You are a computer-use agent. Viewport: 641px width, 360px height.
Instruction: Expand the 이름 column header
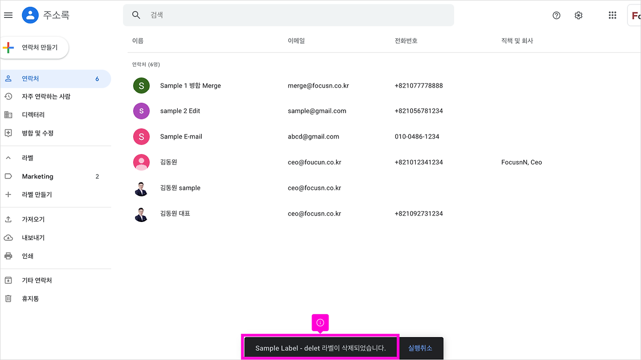(137, 40)
